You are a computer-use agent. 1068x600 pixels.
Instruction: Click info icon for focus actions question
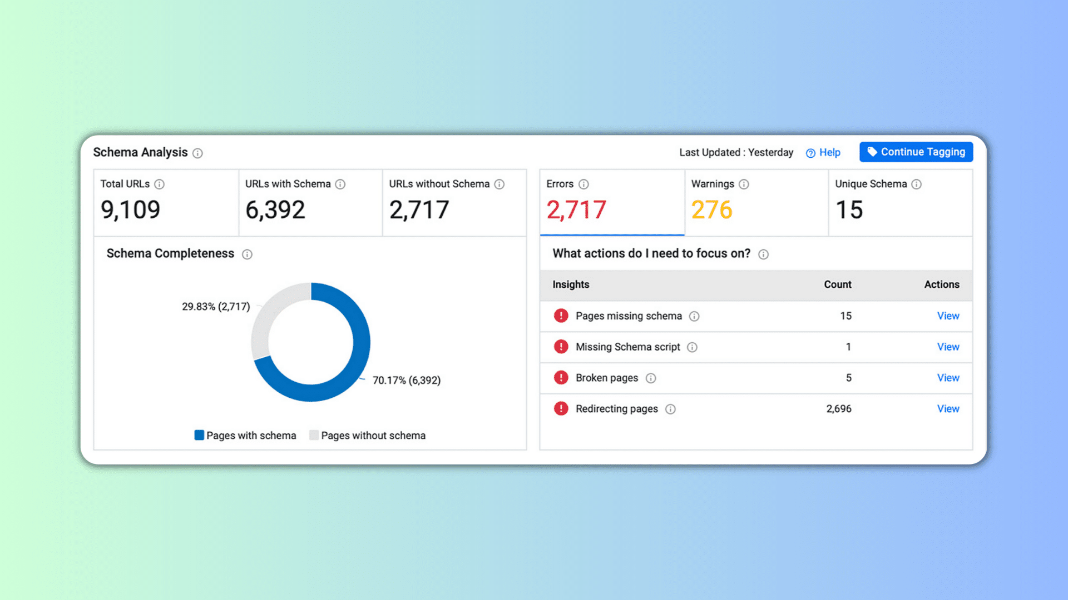(764, 254)
